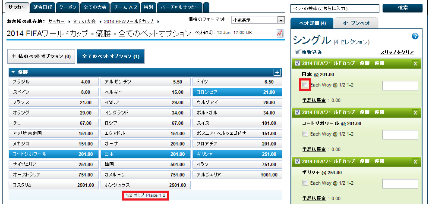Click the 検索 search button
Image resolution: width=429 pixels, height=204 pixels.
(402, 8)
